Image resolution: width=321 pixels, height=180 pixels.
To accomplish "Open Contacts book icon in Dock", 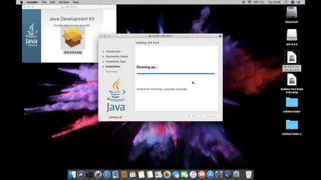I will (124, 174).
